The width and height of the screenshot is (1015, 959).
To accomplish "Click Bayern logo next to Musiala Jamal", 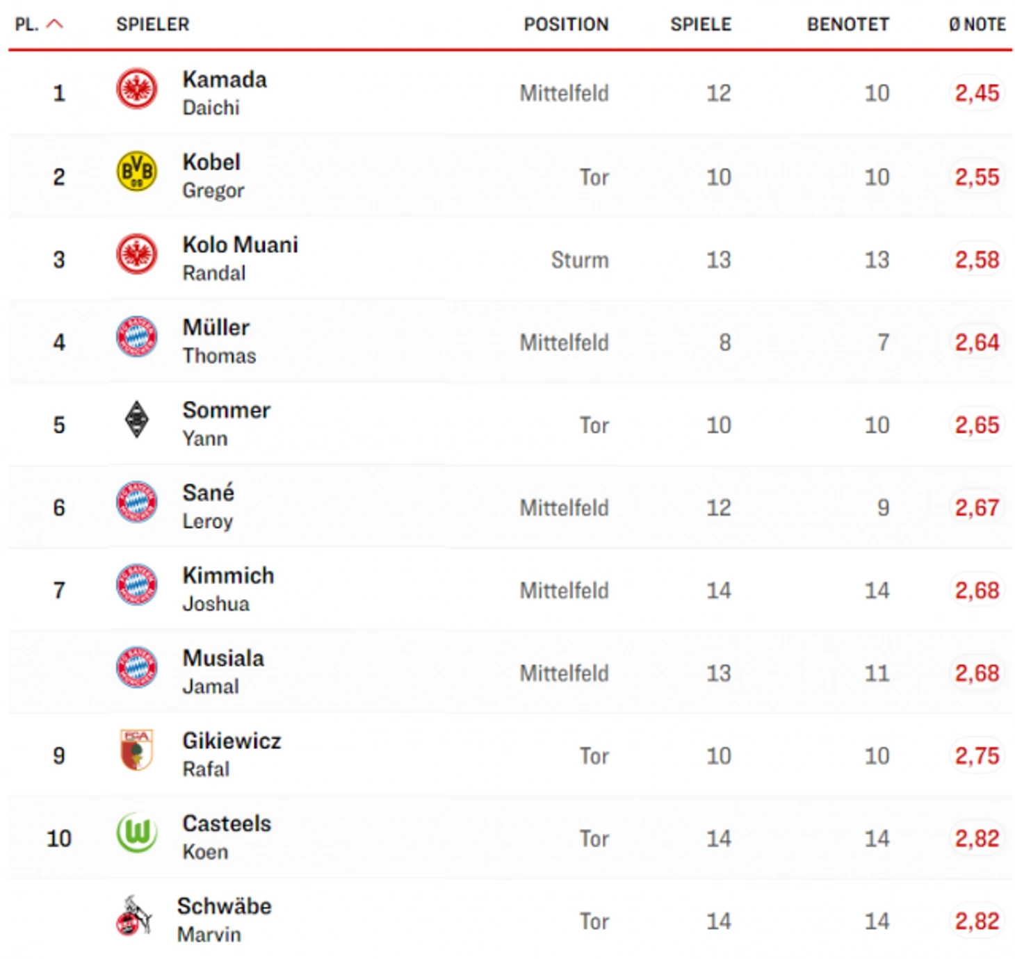I will click(x=136, y=667).
